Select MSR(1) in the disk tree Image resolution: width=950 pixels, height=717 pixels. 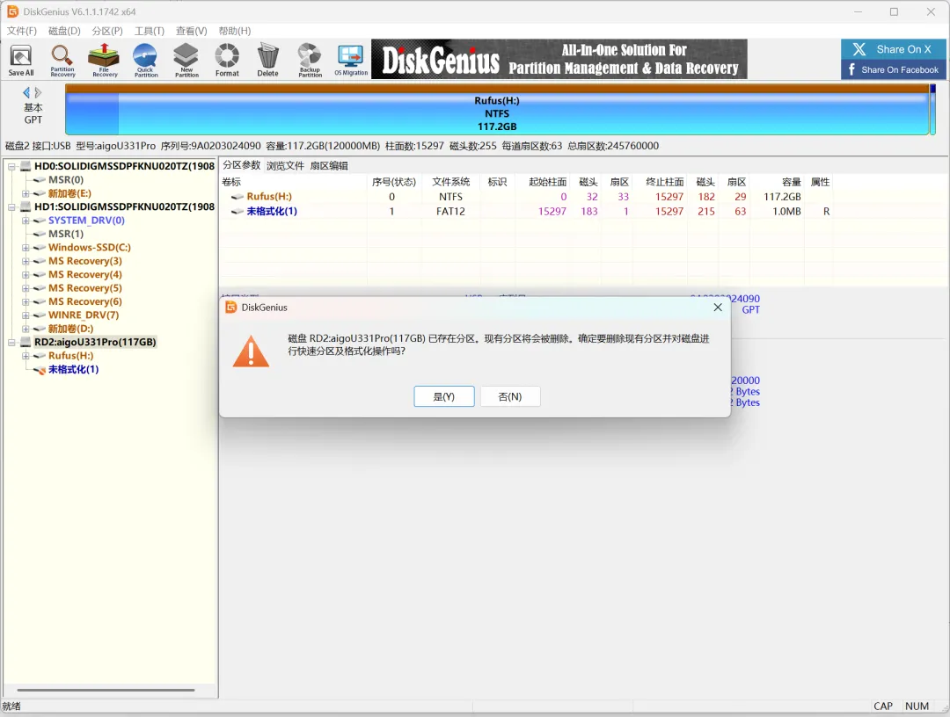[x=66, y=234]
